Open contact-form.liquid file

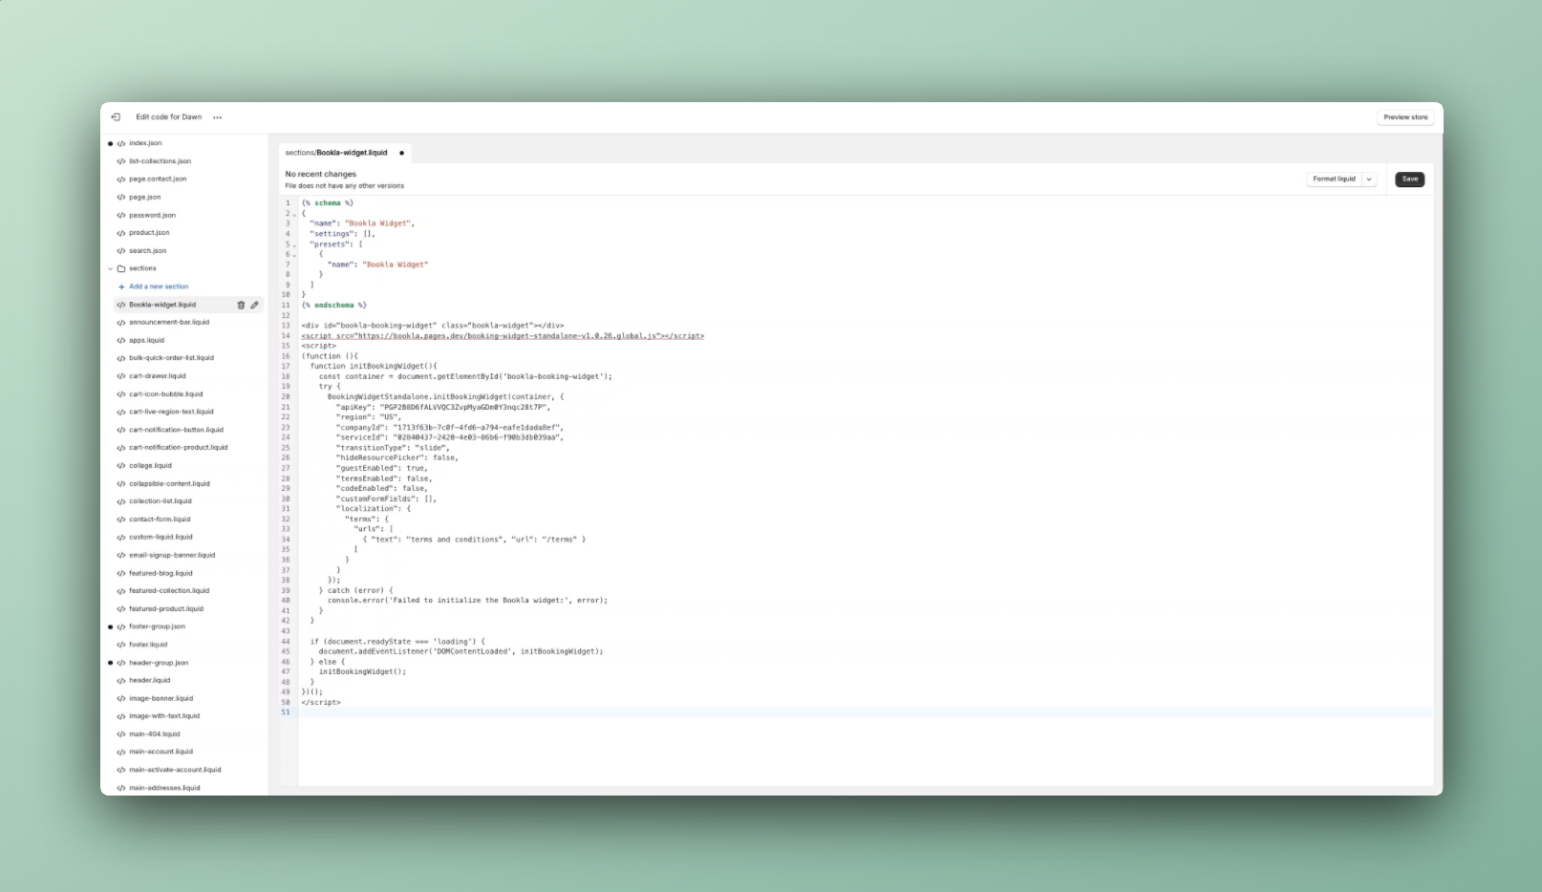tap(160, 520)
